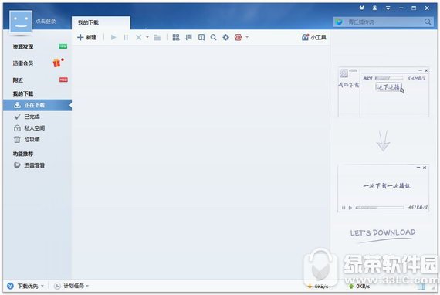Open the search magnifier in toolbar
440x295 pixels.
point(214,37)
